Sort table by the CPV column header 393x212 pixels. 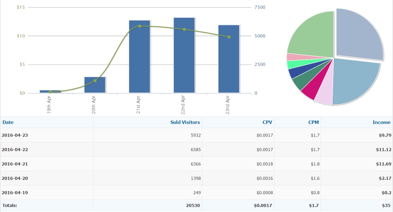click(x=267, y=122)
